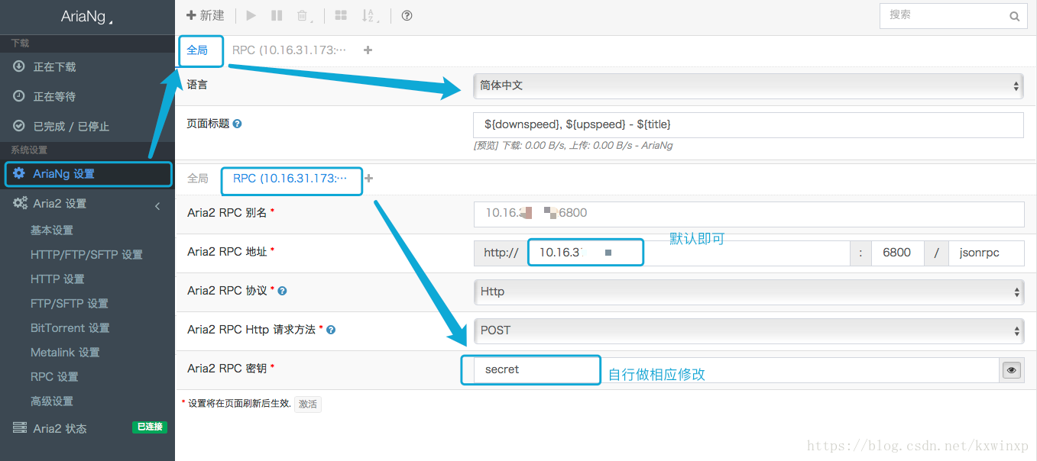Click the clock icon beside 正在等待
This screenshot has height=461, width=1037.
coord(19,96)
